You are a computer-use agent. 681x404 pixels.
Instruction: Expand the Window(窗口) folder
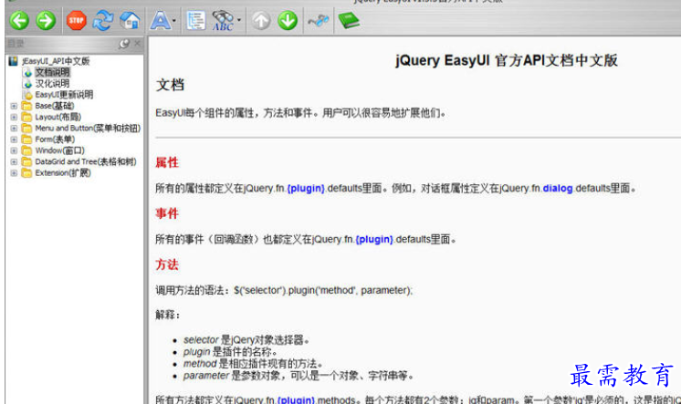point(14,150)
